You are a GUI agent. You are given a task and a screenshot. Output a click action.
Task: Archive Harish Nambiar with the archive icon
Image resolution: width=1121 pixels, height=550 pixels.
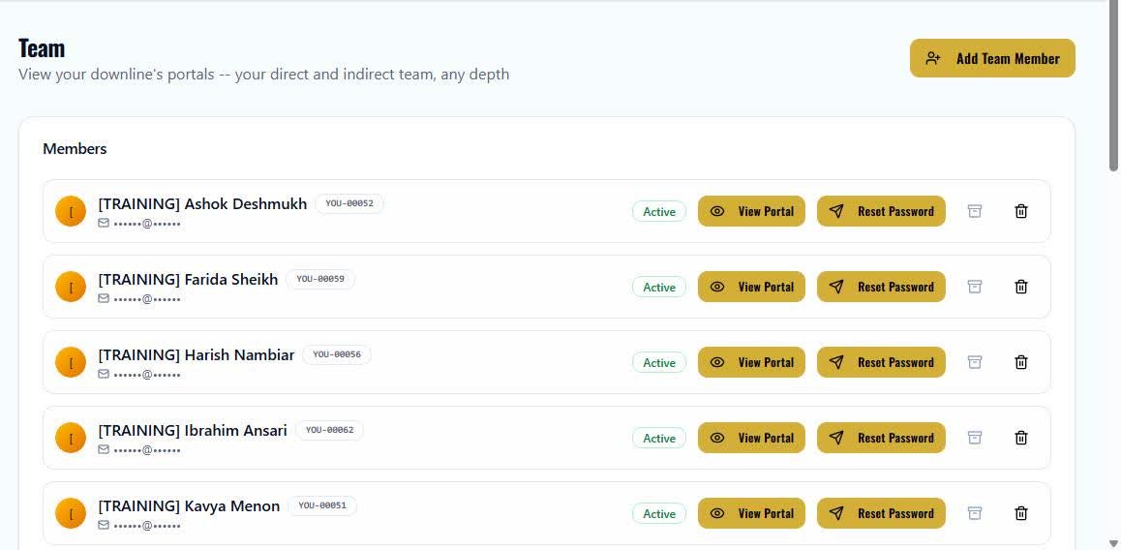pos(975,362)
